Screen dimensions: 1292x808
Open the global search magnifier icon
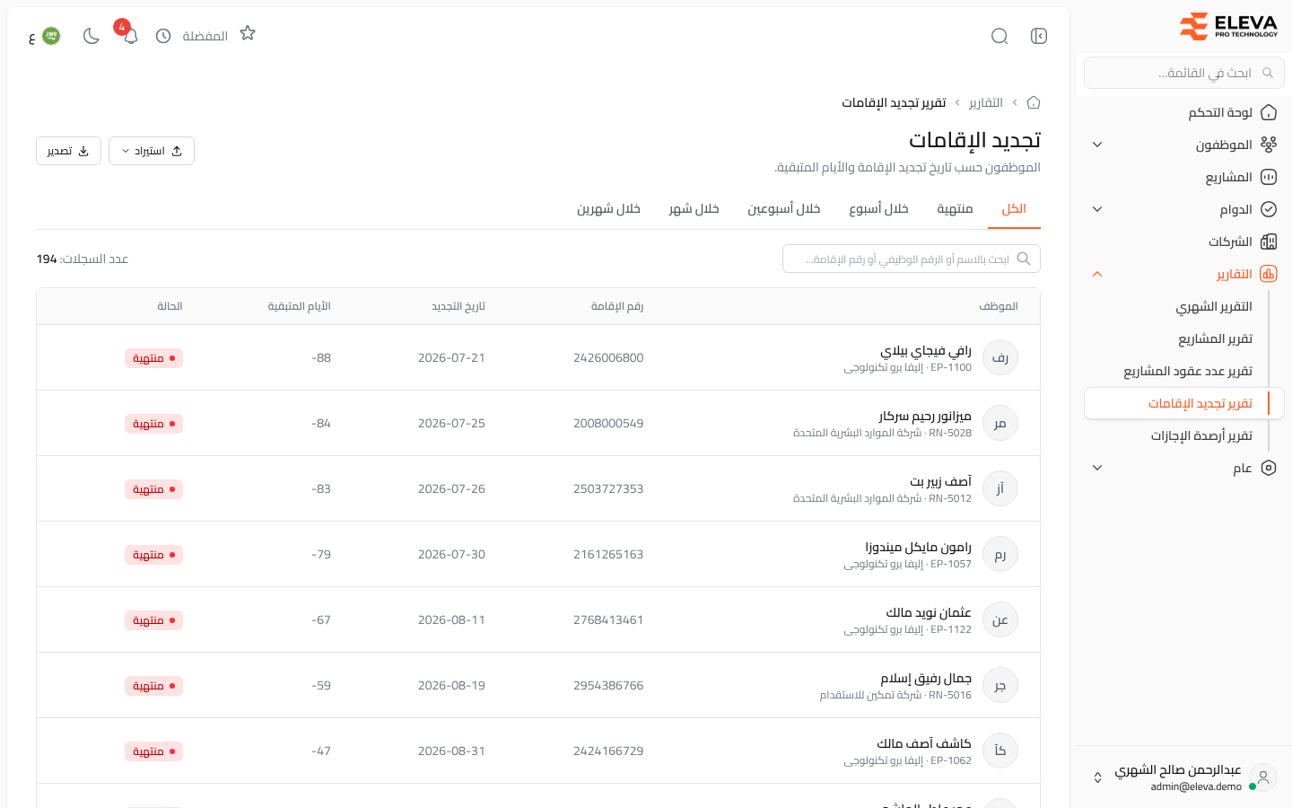1000,36
